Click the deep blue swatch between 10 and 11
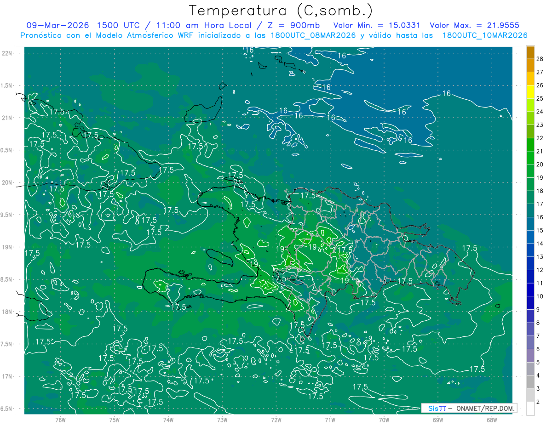Image resolution: width=552 pixels, height=426 pixels. 530,290
